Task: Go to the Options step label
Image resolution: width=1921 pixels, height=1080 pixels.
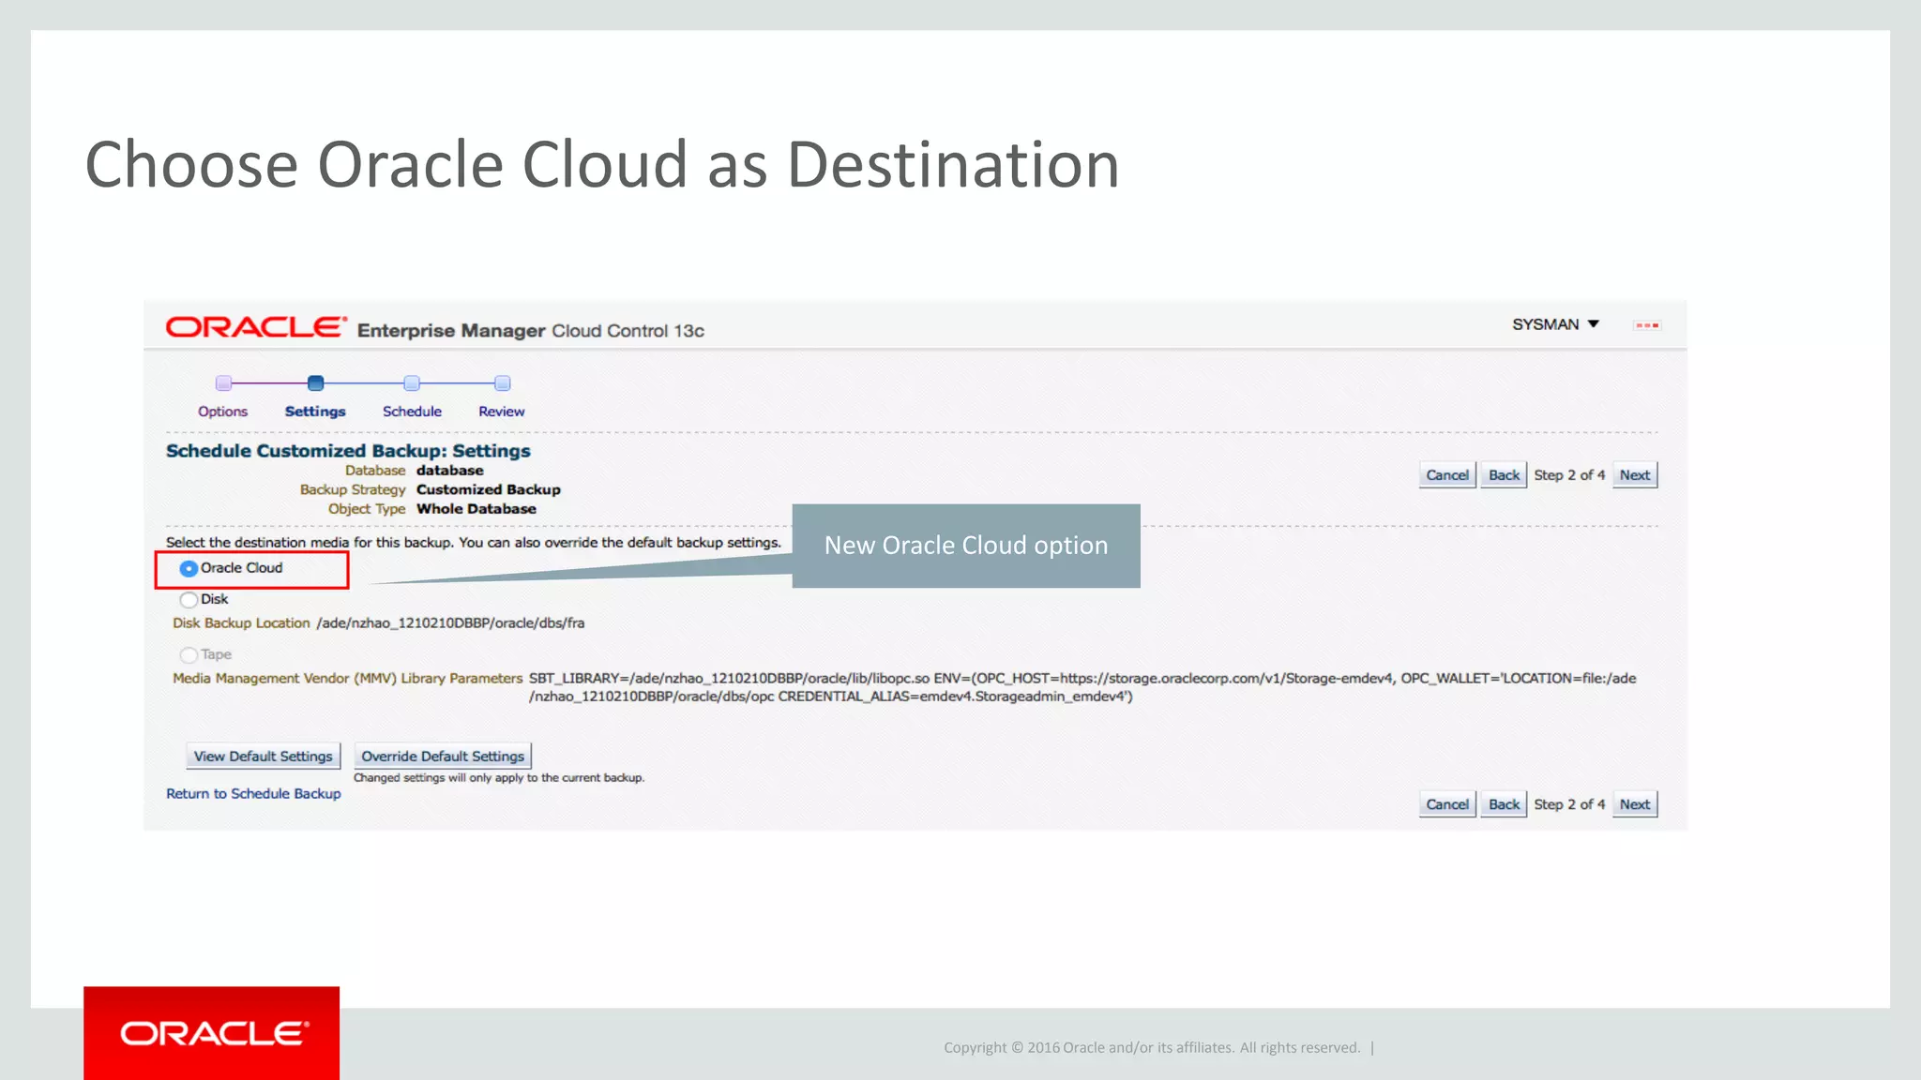Action: (222, 412)
